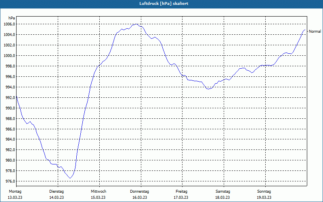Viewport: 323px width, 202px height.
Task: Click the date 13.03.23
Action: 15,198
